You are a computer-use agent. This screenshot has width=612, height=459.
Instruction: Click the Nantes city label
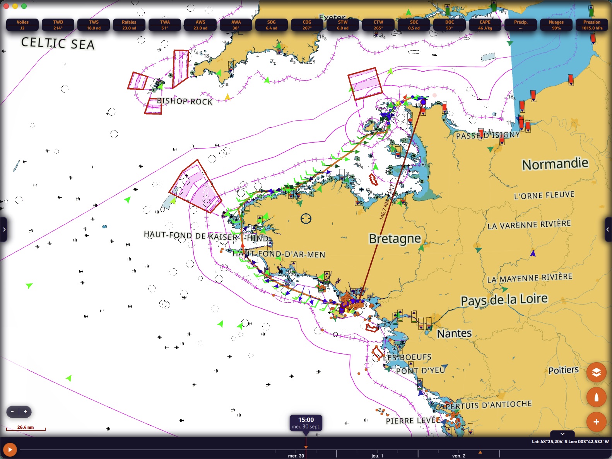coord(454,333)
